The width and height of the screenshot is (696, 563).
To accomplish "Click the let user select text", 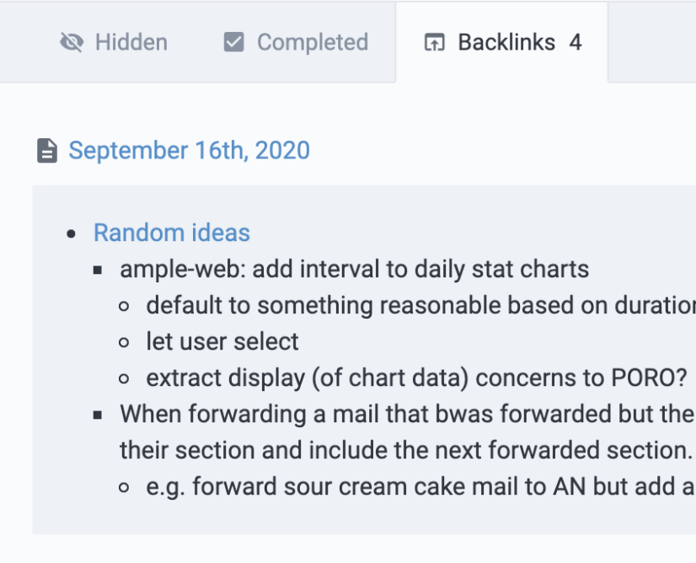I will (x=222, y=341).
